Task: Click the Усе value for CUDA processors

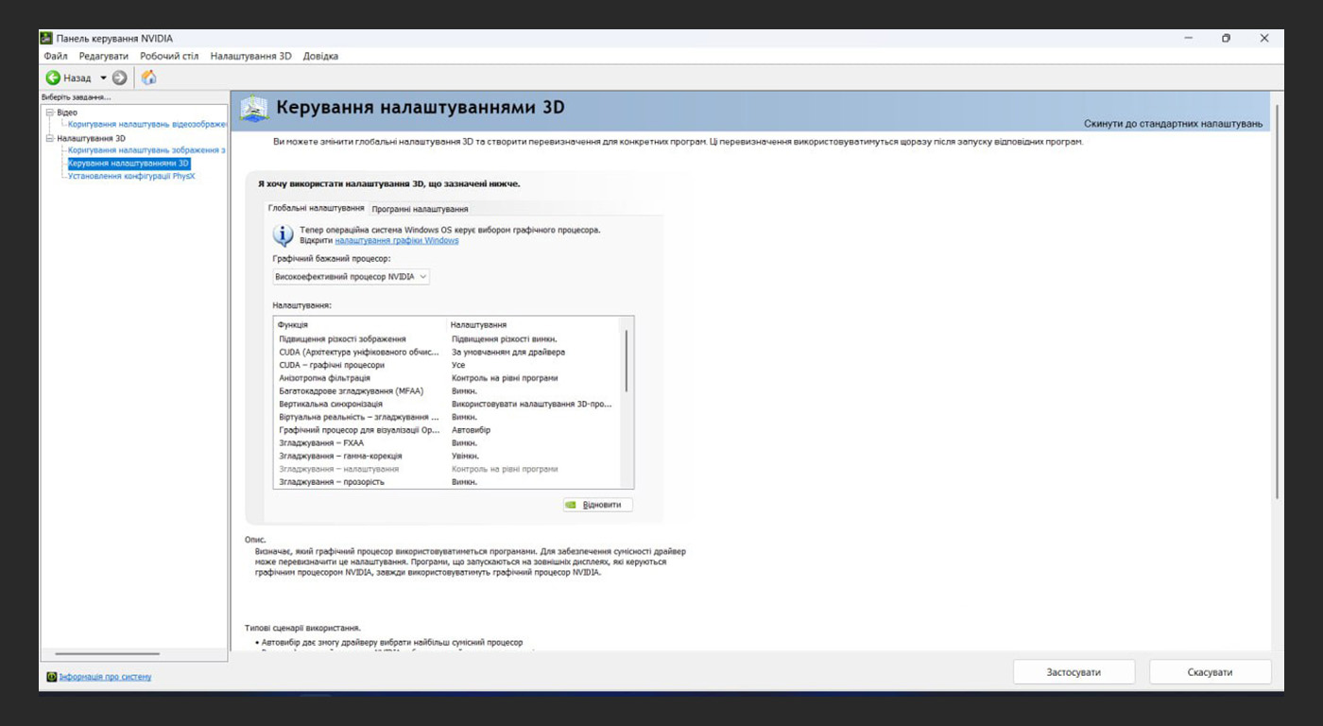Action: [458, 365]
